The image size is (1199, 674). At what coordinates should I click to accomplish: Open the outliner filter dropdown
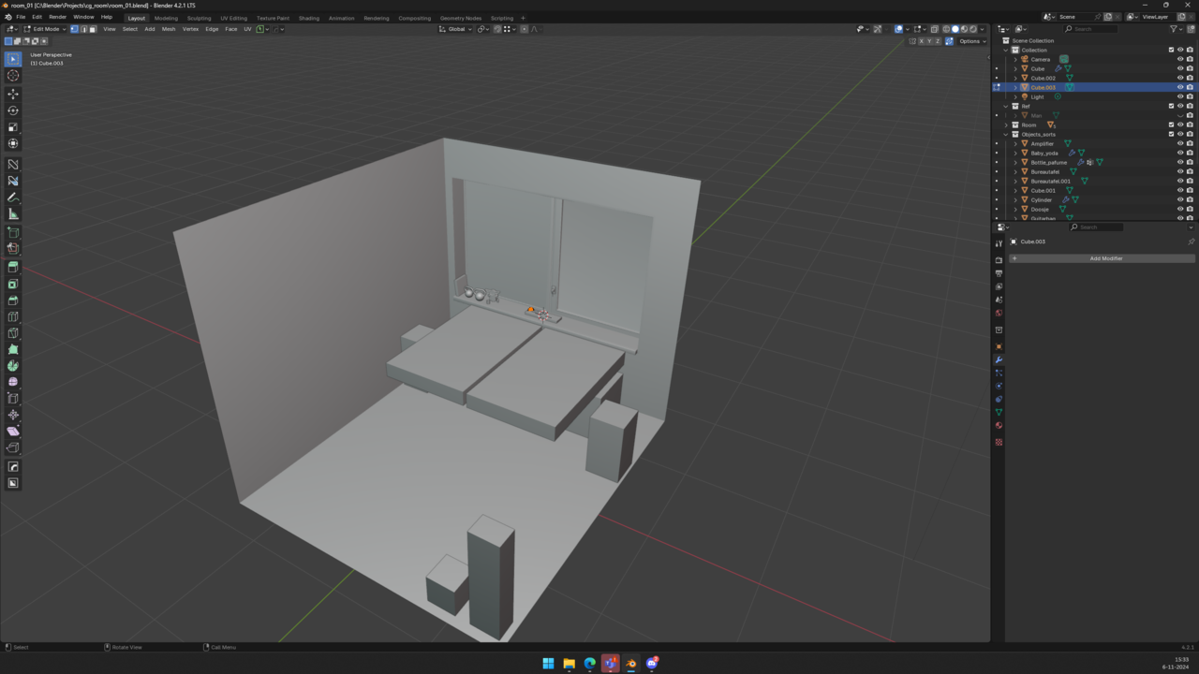pos(1177,29)
